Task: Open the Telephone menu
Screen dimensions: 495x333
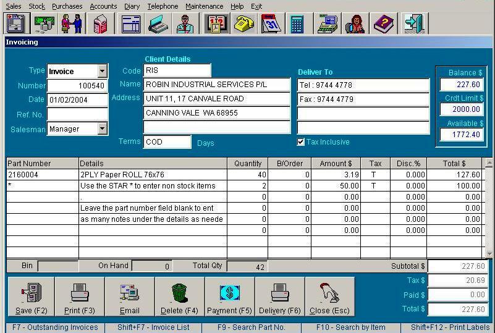Action: tap(163, 6)
